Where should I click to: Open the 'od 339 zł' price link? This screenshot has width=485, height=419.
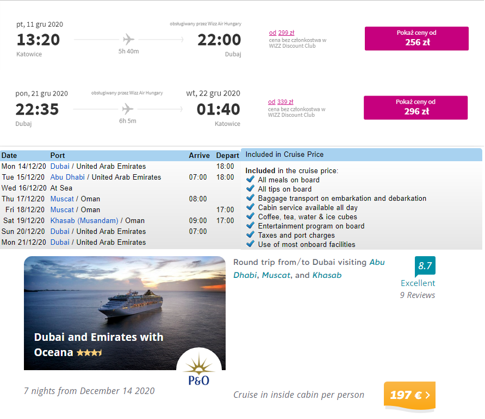[x=281, y=102]
